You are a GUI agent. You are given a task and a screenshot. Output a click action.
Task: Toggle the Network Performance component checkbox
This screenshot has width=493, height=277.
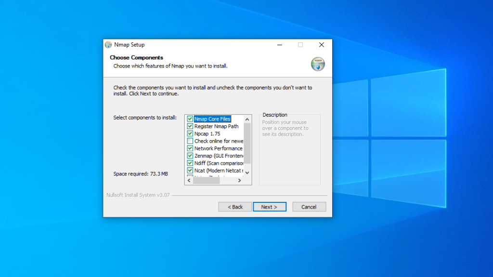point(190,148)
